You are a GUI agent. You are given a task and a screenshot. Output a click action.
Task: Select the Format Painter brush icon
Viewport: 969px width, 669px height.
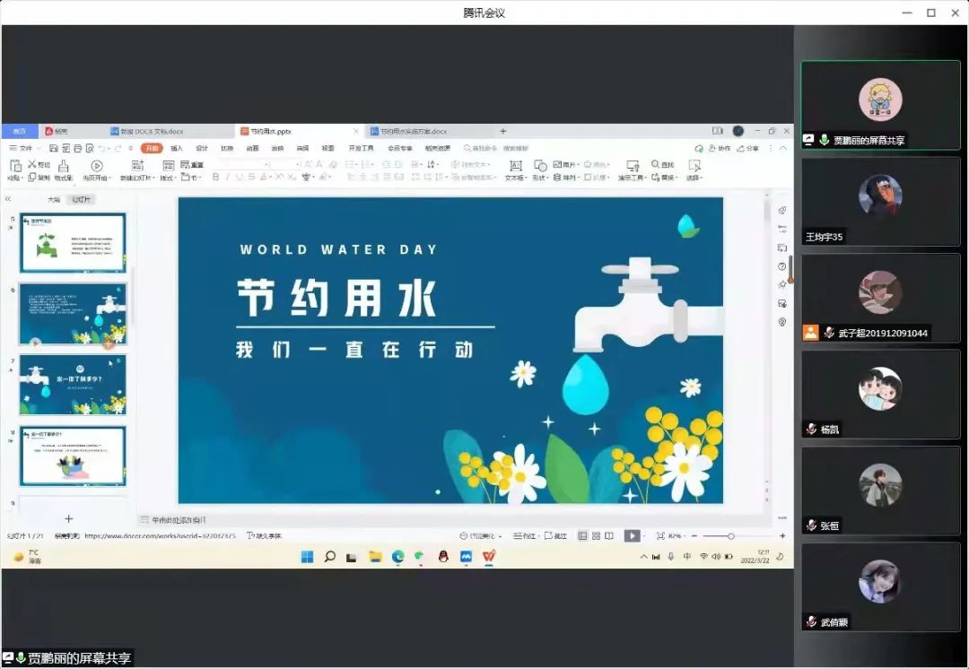[63, 166]
